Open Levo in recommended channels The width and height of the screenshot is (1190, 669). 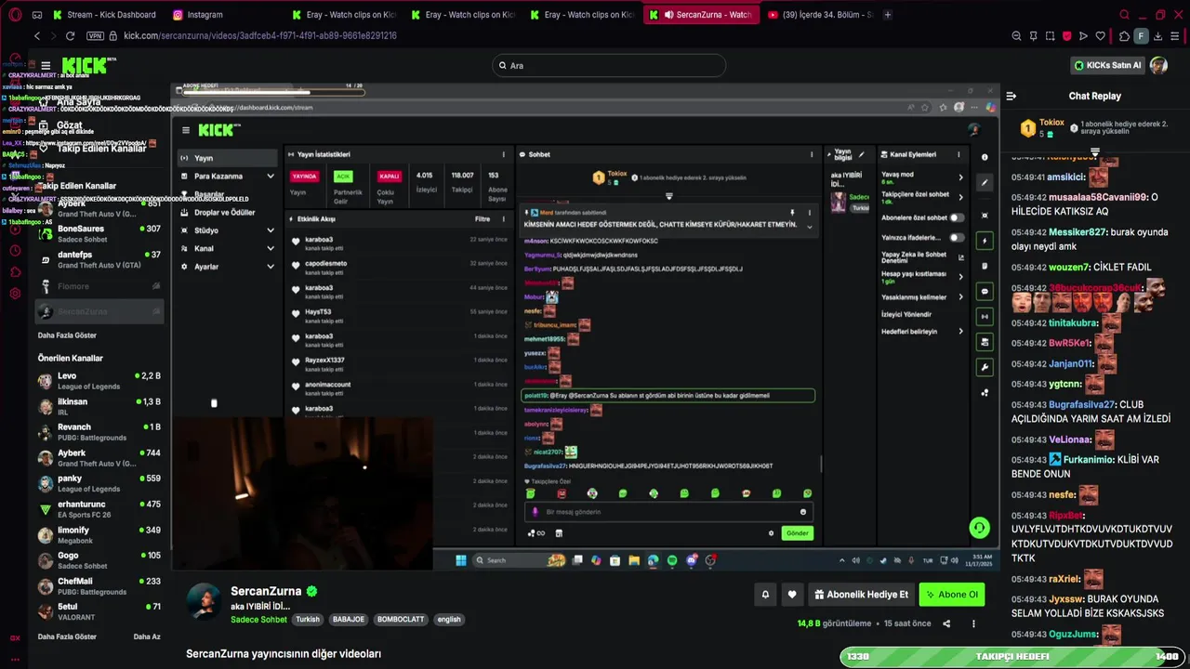tap(99, 380)
